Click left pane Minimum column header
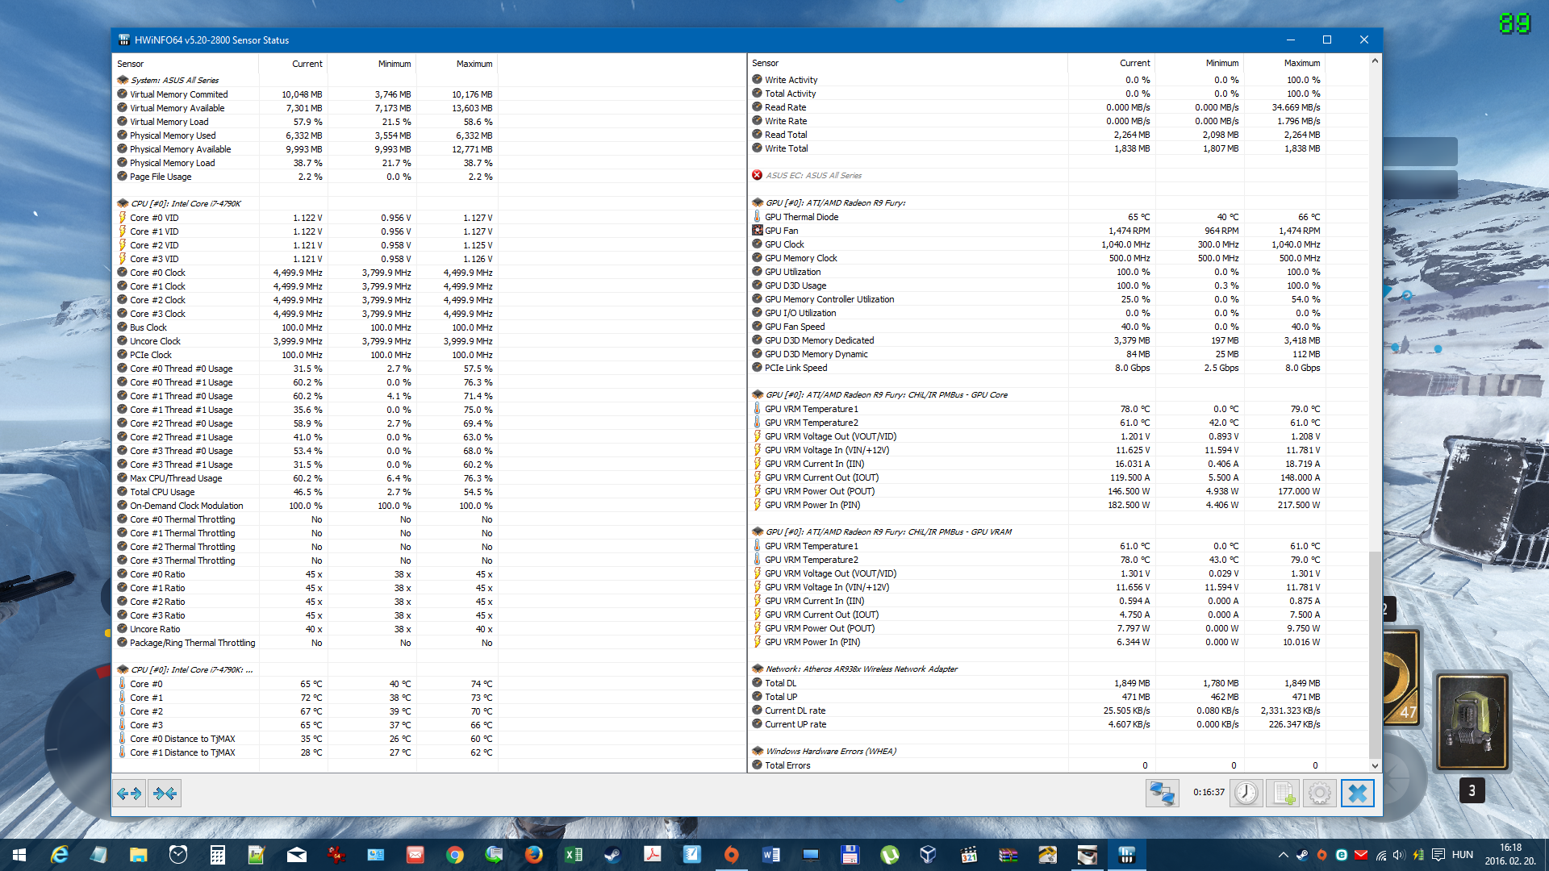Screen dimensions: 1549x871 click(x=372, y=64)
